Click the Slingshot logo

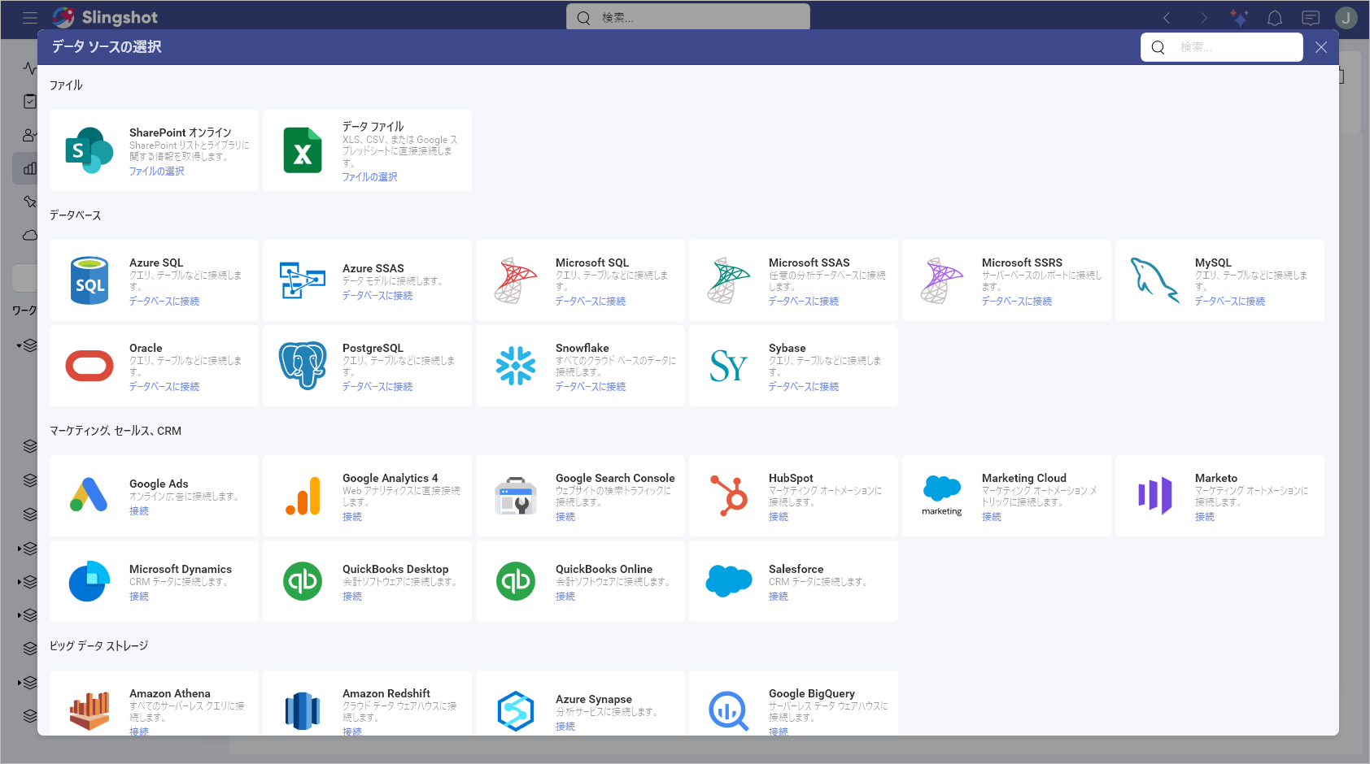105,17
